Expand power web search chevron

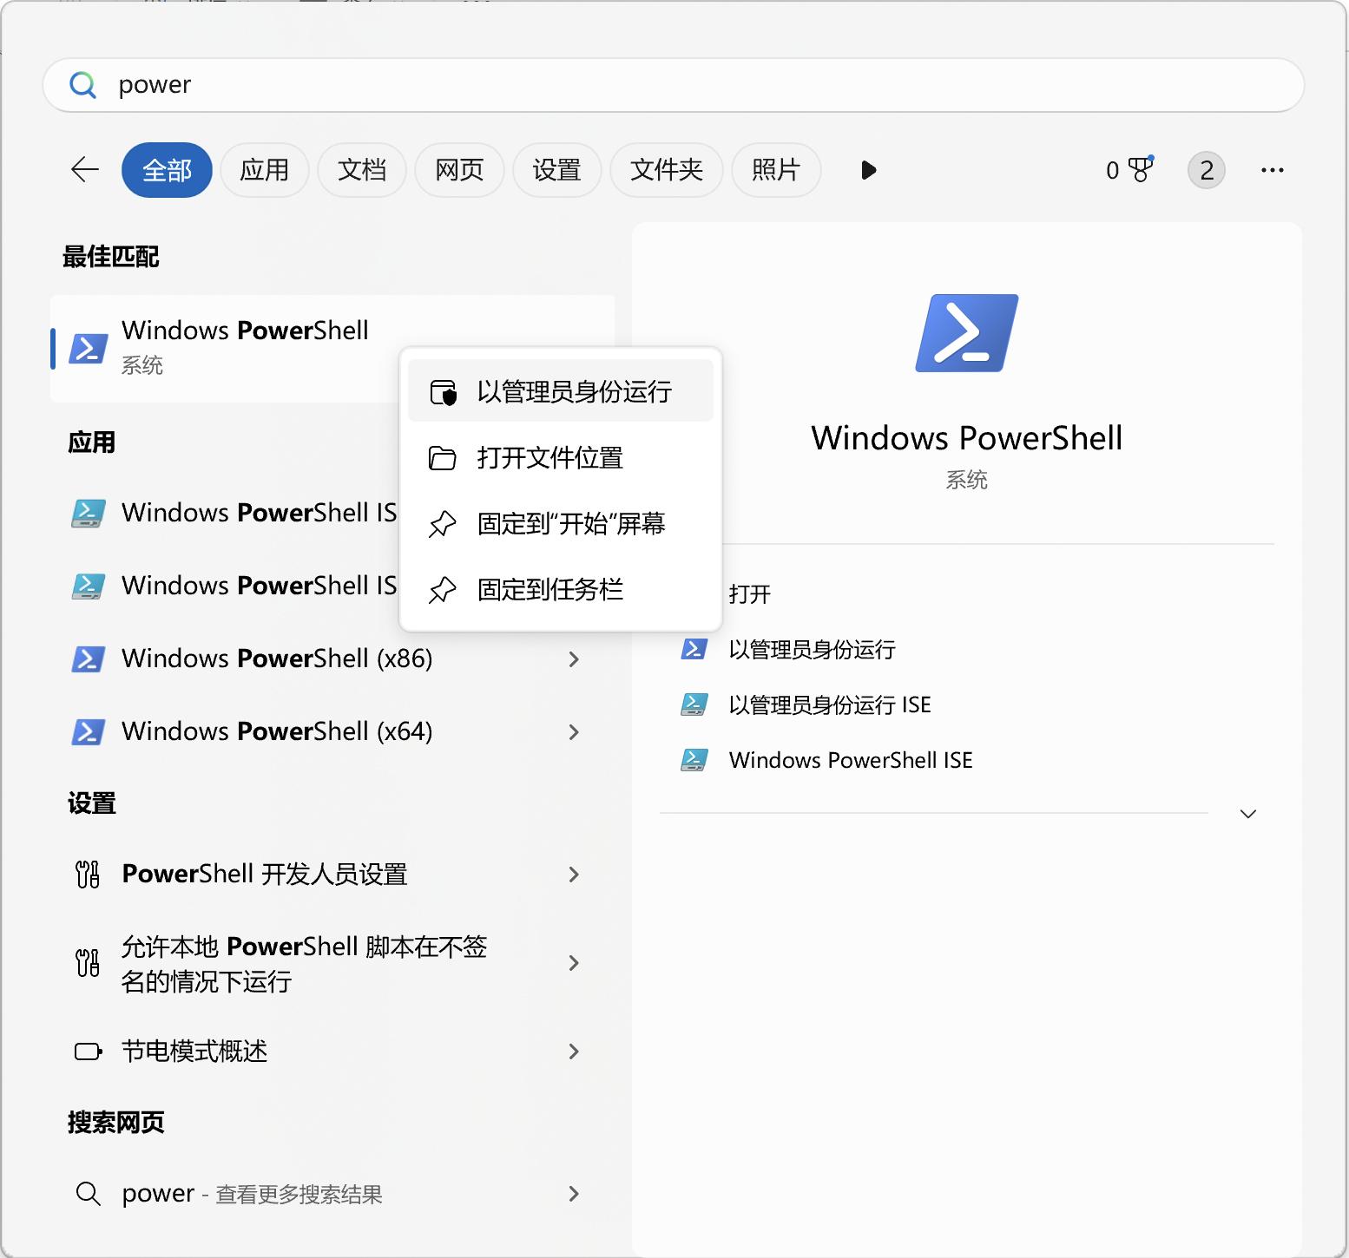[574, 1194]
